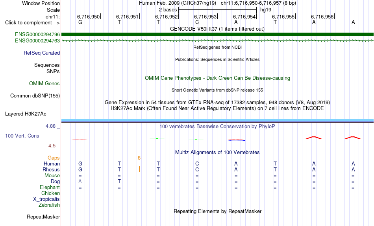The height and width of the screenshot is (226, 374).
Task: Click 'RefSeq genes from NCBI' title
Action: [218, 48]
